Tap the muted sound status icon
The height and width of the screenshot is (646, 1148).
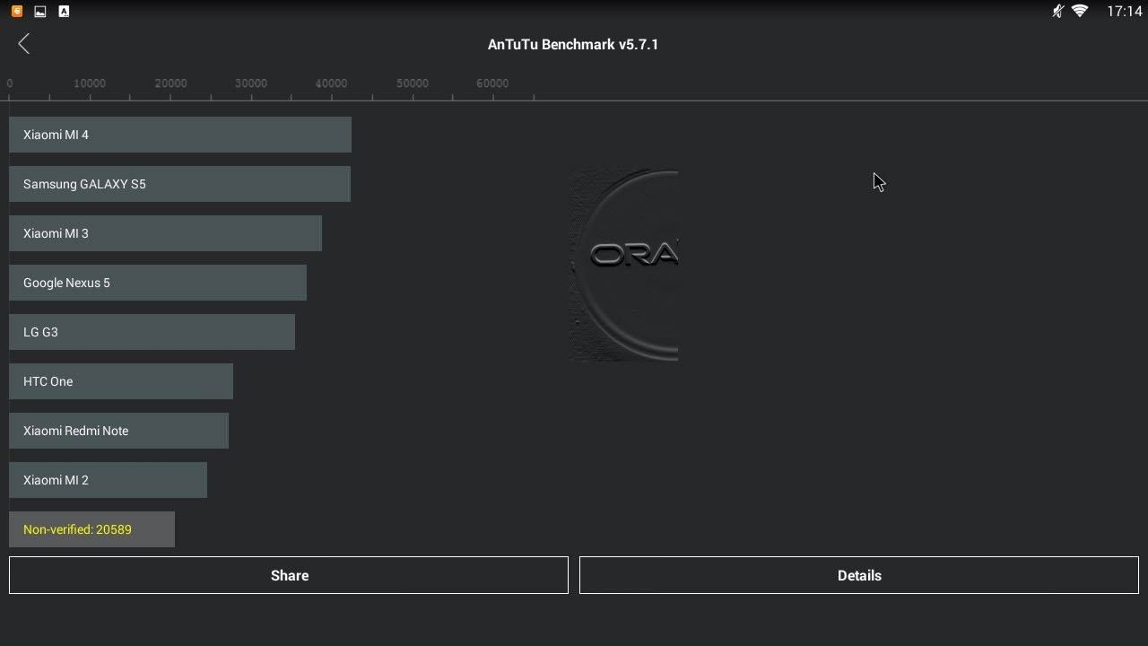point(1057,12)
